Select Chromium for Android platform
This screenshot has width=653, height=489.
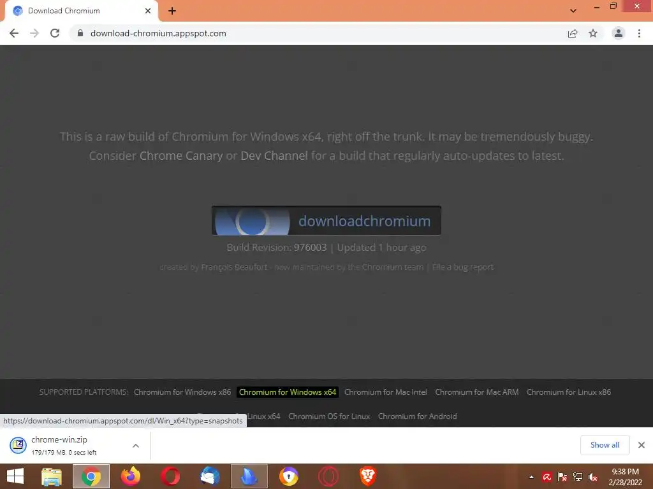point(418,416)
